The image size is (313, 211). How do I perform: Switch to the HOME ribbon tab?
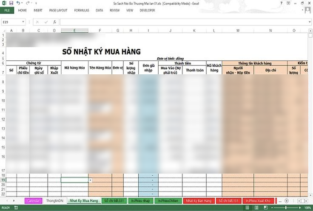click(23, 10)
